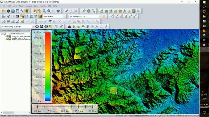
Task: Open the Help menu
Action: click(x=55, y=6)
